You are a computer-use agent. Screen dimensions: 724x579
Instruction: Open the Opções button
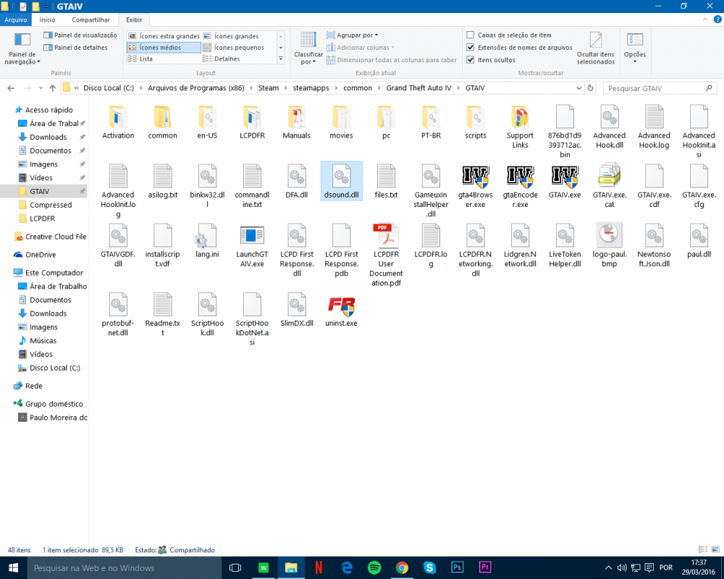tap(635, 48)
